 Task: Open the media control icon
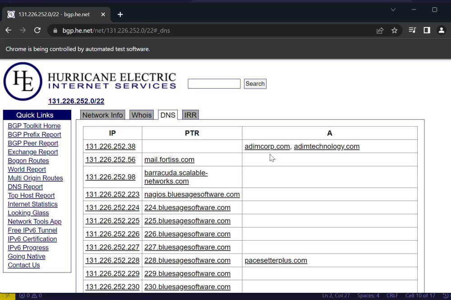412,30
